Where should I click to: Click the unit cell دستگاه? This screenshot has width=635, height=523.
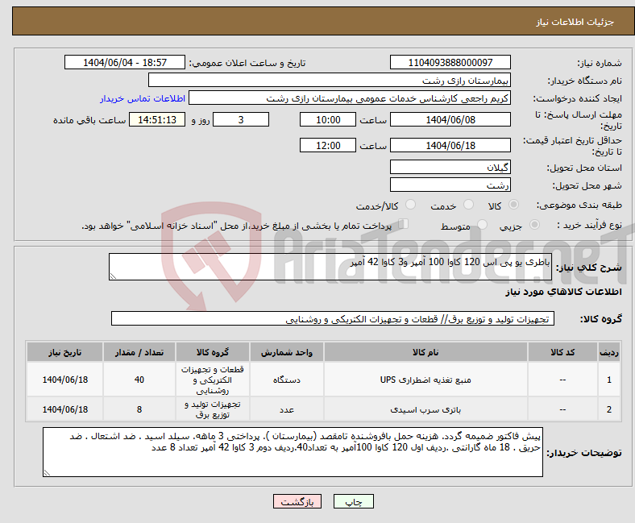click(x=286, y=380)
